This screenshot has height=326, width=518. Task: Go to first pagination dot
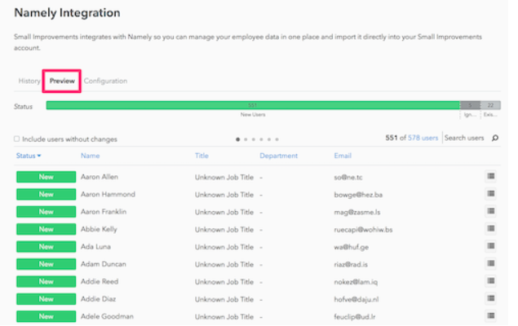[237, 139]
